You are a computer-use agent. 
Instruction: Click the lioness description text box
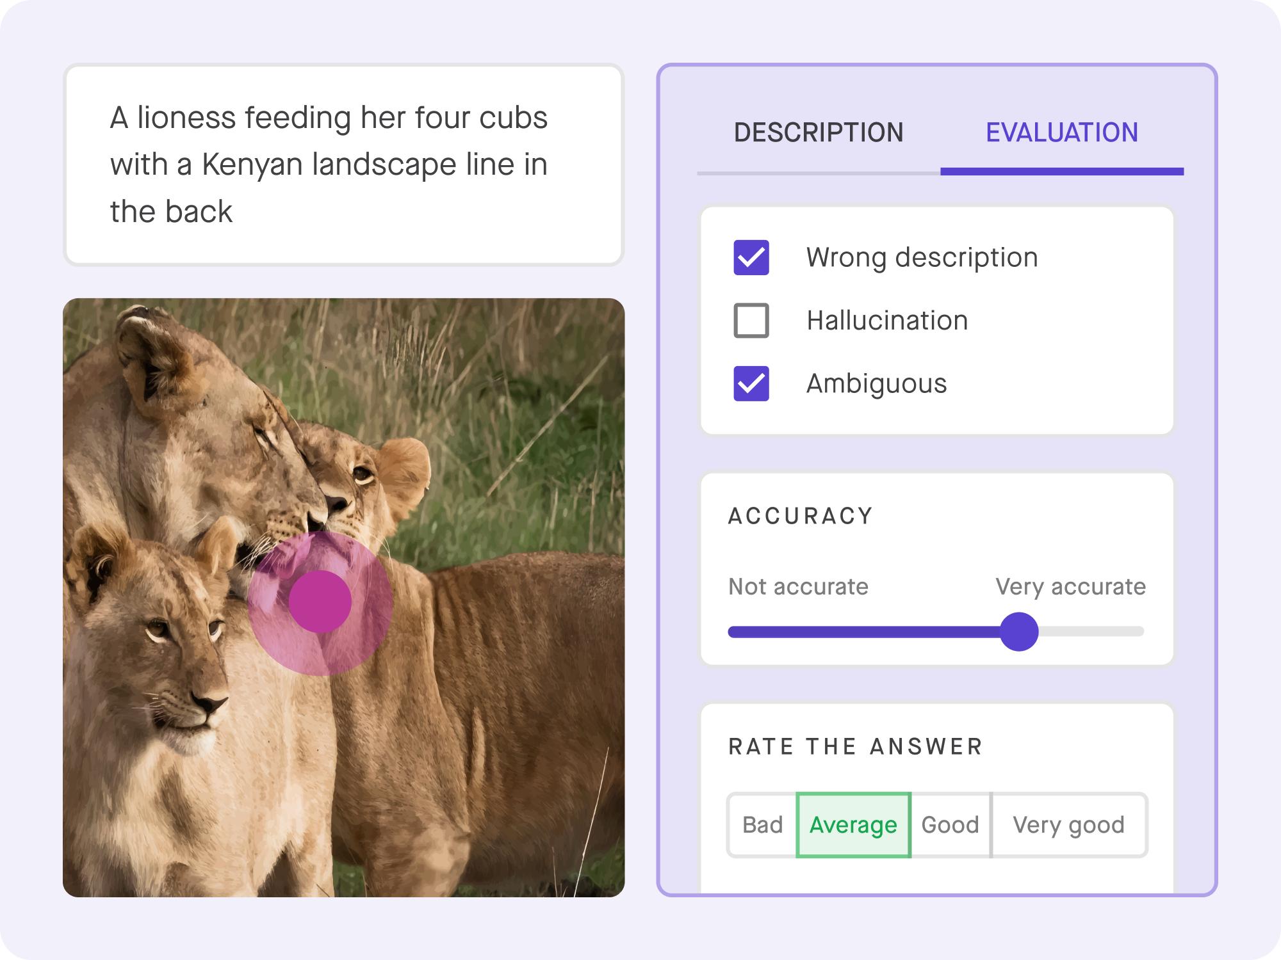pyautogui.click(x=343, y=164)
